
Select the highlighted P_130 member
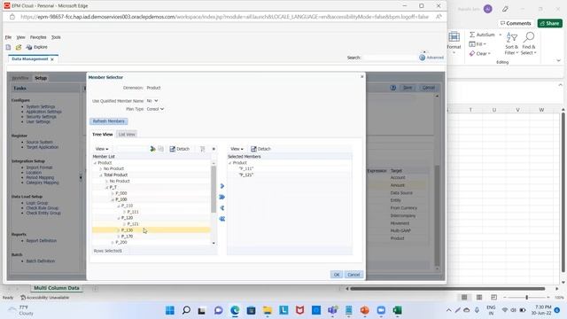point(127,230)
